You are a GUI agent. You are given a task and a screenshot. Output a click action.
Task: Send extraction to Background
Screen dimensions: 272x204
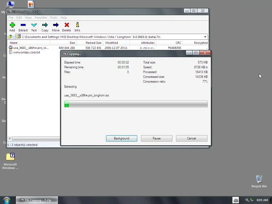coord(122,138)
